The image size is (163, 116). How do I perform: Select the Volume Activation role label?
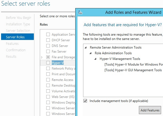pyautogui.click(x=64, y=91)
